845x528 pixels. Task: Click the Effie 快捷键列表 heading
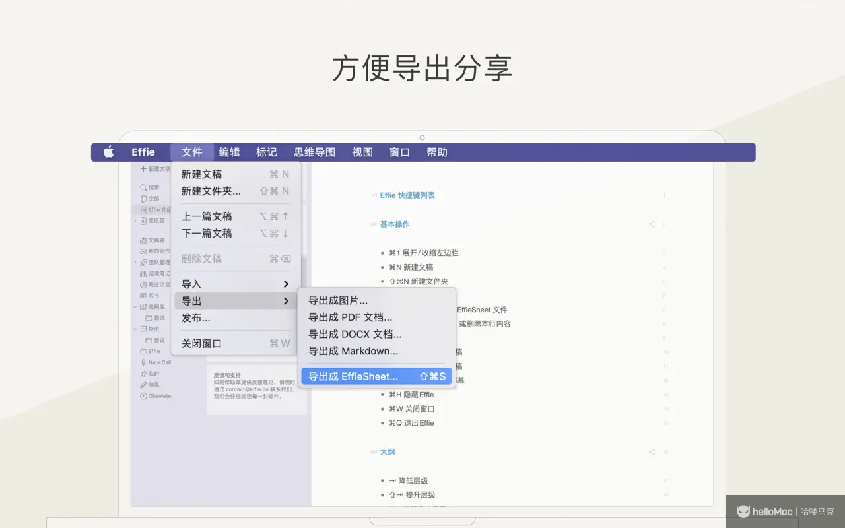(407, 195)
